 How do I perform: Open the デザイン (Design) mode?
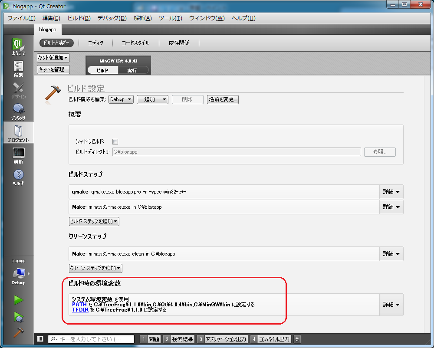pos(18,90)
